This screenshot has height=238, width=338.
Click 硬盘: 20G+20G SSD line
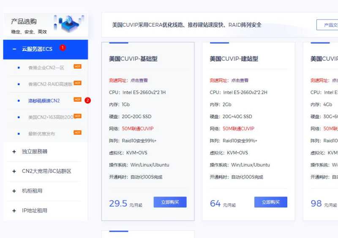(130, 116)
